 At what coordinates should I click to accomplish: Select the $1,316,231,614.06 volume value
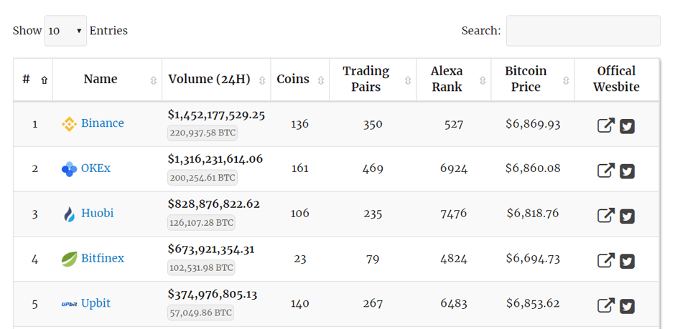pos(215,159)
